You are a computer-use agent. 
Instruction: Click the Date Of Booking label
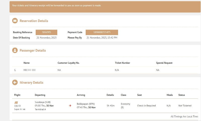[x=21, y=38]
